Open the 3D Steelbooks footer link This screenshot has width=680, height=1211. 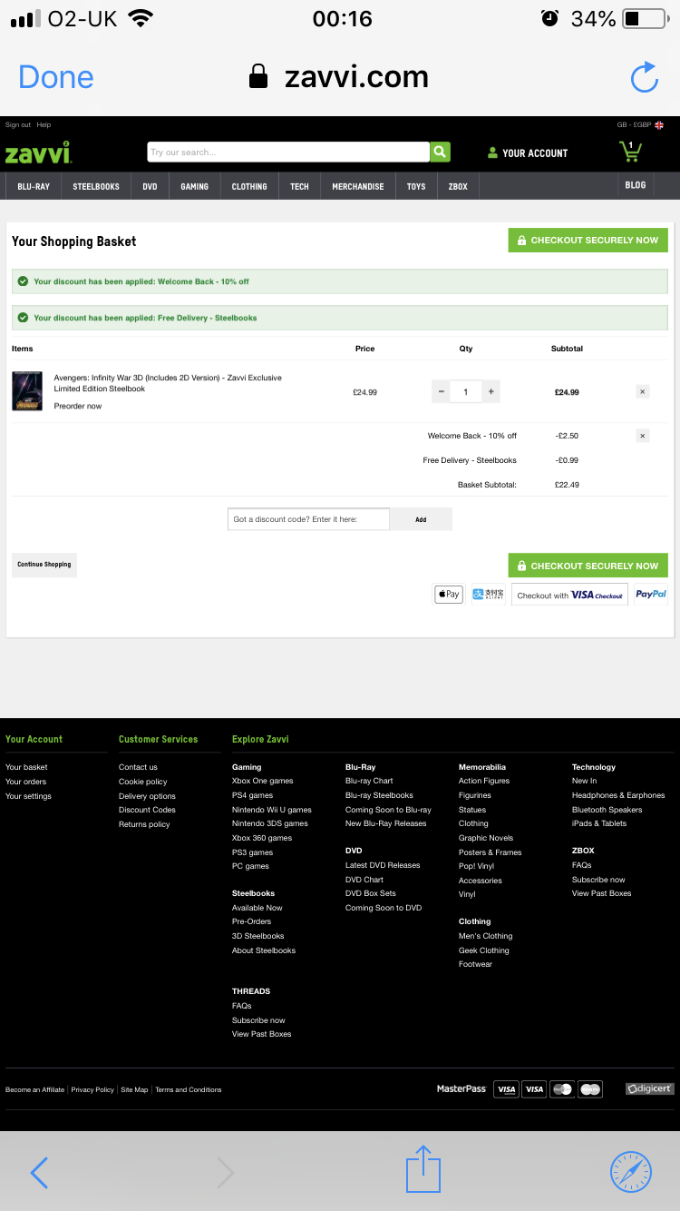(258, 936)
